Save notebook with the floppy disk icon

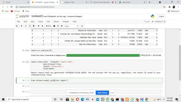[x=17, y=26]
